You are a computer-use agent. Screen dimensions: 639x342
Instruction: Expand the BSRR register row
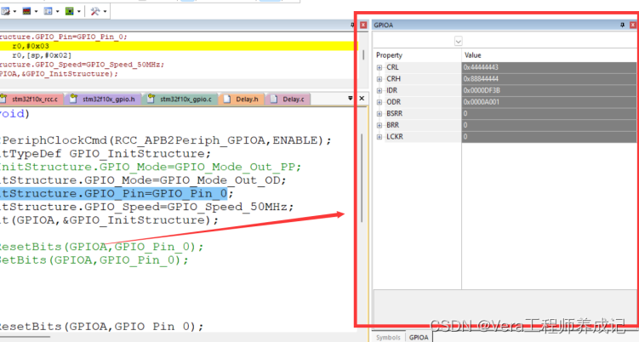point(379,113)
